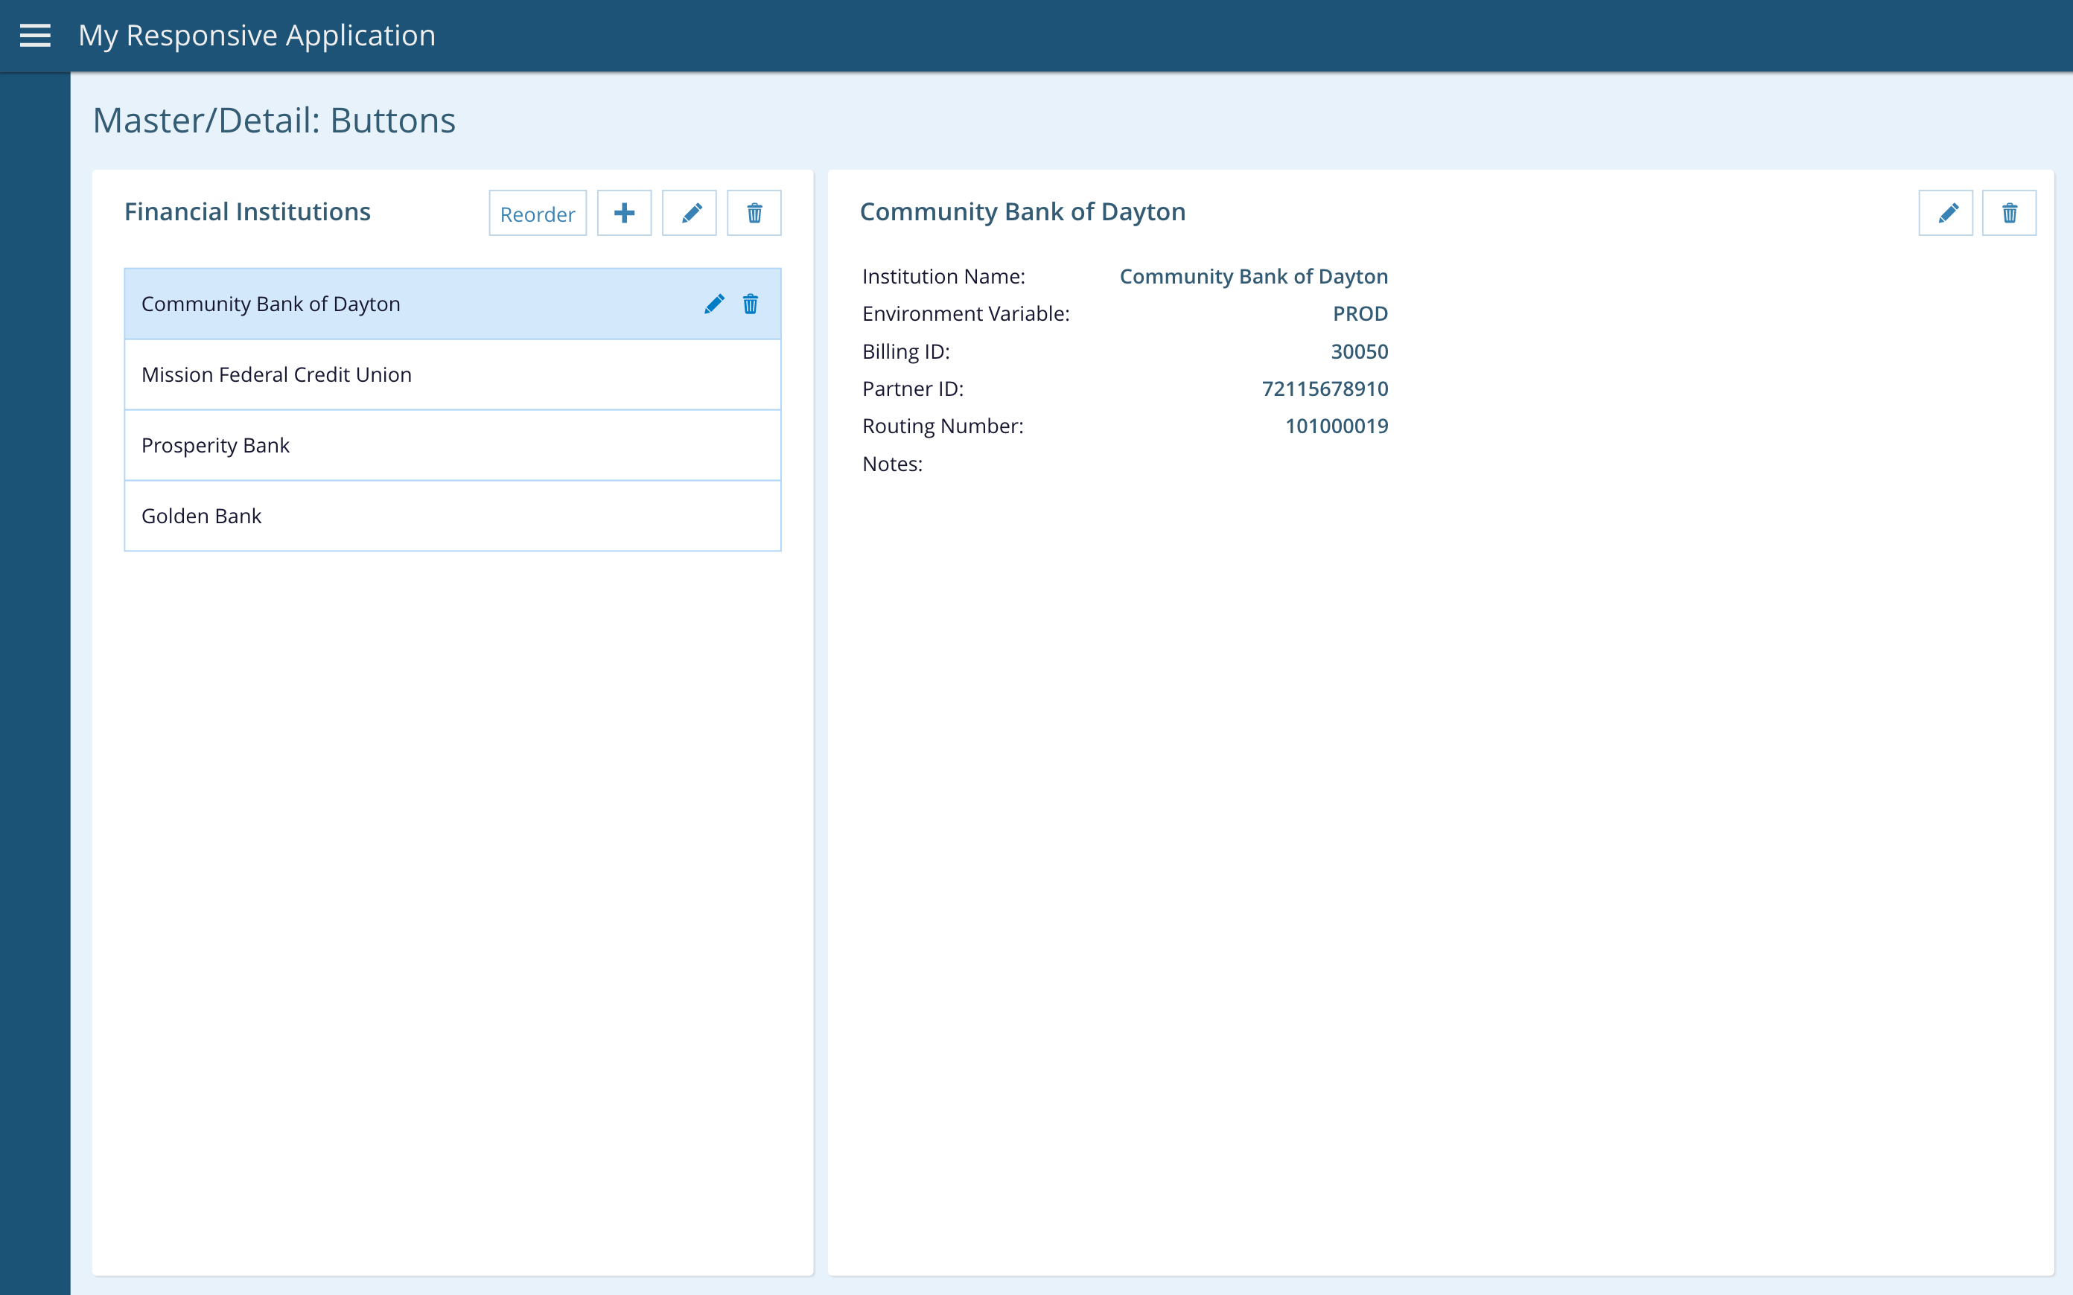Click the Institution Name value
Screen dimensions: 2073x1295
click(x=1253, y=277)
